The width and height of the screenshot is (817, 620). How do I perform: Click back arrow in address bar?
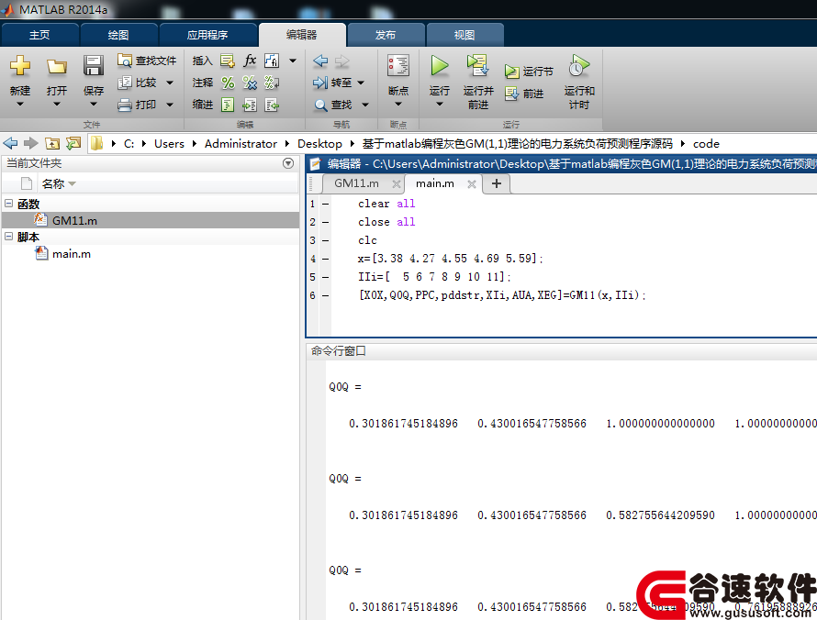click(10, 143)
